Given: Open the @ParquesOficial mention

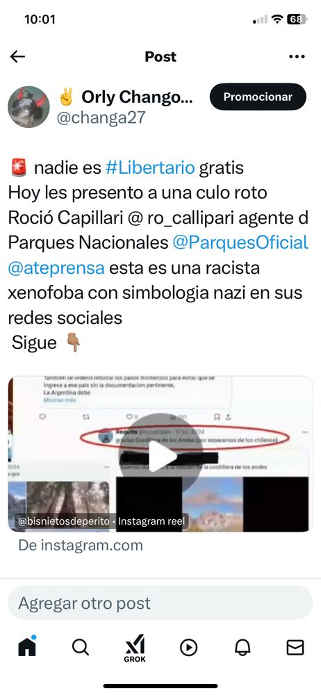Looking at the screenshot, I should (x=240, y=243).
